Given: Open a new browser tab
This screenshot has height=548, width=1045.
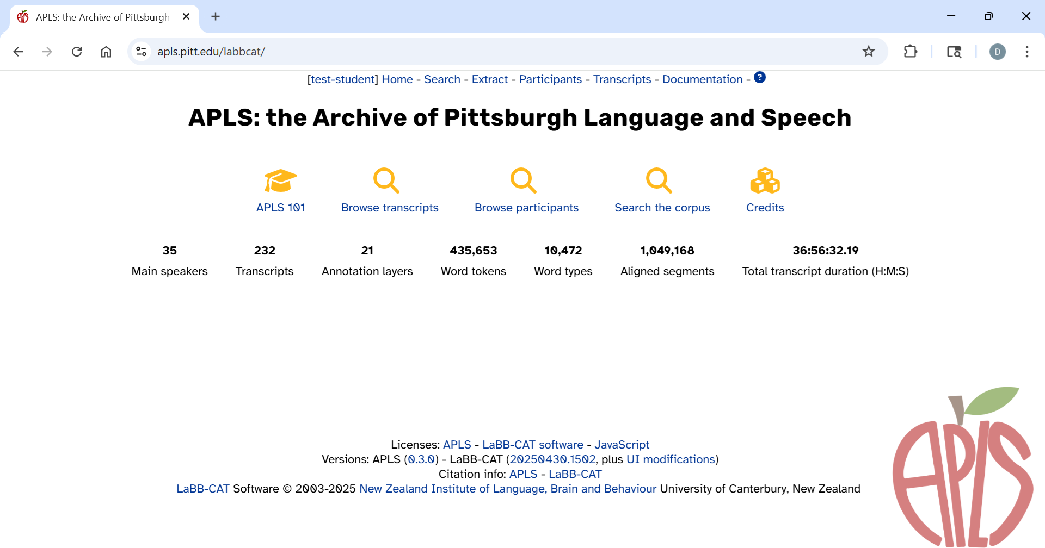Looking at the screenshot, I should coord(216,17).
